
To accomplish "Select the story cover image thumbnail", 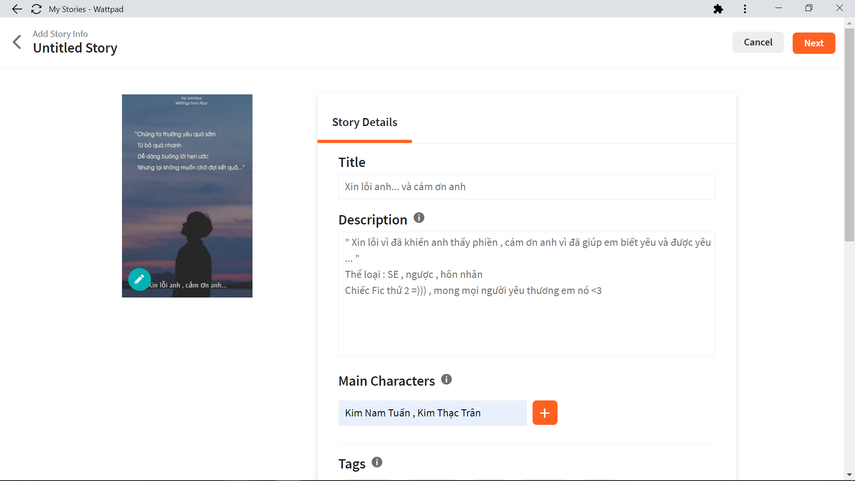I will click(x=187, y=196).
